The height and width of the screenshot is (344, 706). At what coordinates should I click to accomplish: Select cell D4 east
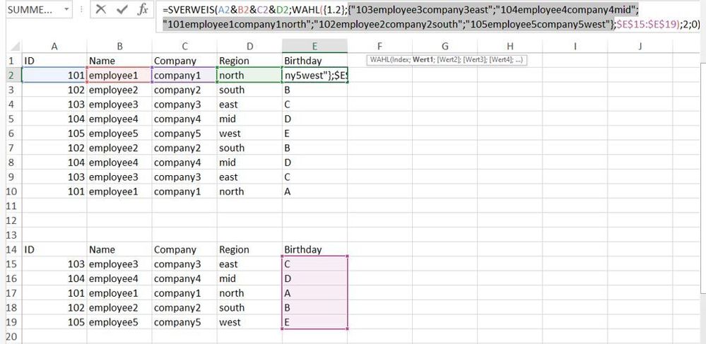(250, 105)
